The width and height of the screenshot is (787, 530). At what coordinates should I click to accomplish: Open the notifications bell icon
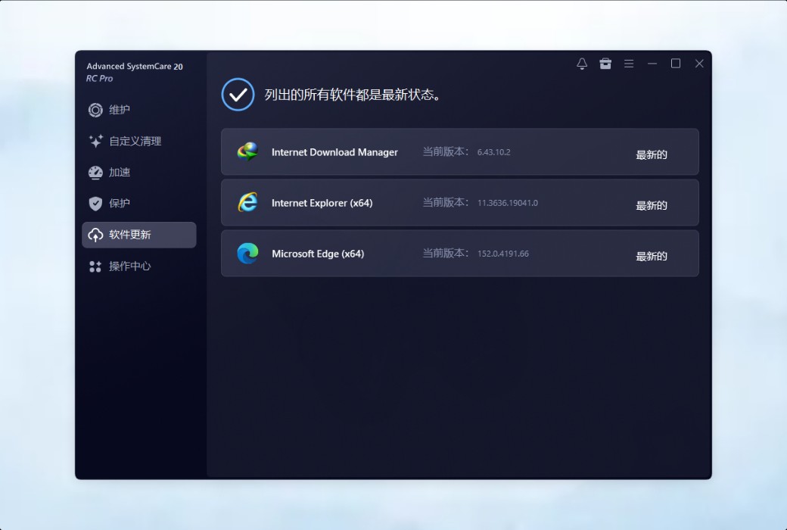pos(582,64)
